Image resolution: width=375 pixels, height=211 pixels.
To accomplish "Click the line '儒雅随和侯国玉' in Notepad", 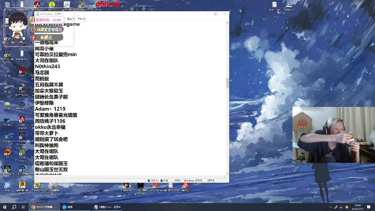I will tap(51, 164).
